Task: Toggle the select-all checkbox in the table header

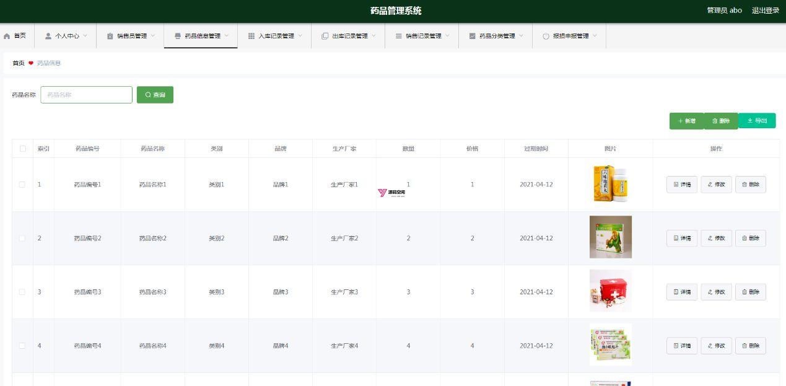Action: pos(23,149)
